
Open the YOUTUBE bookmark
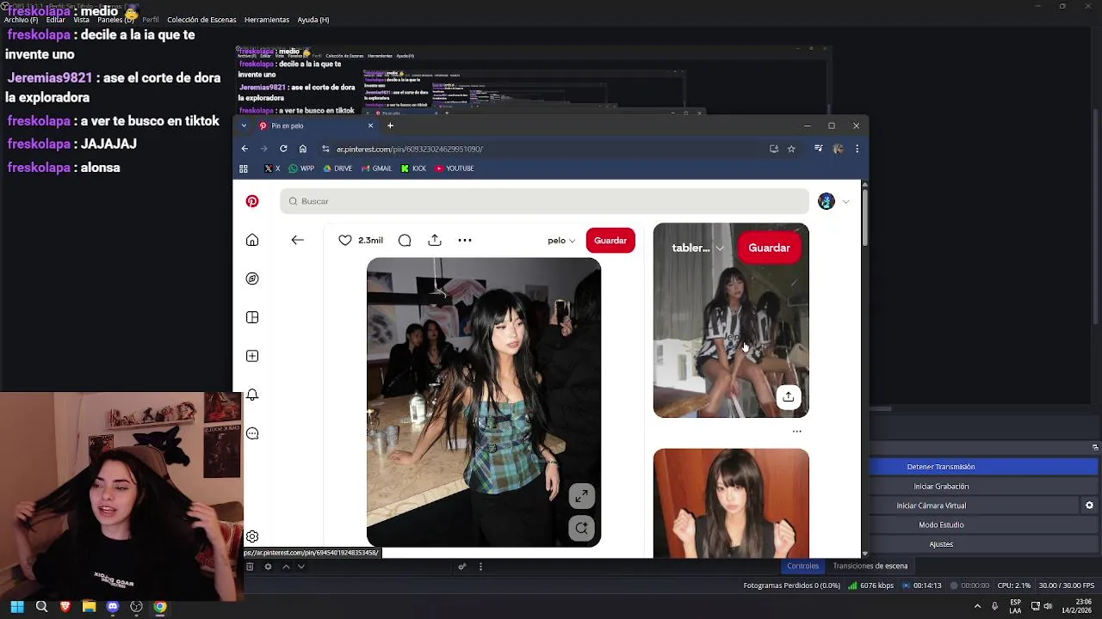[x=455, y=169]
